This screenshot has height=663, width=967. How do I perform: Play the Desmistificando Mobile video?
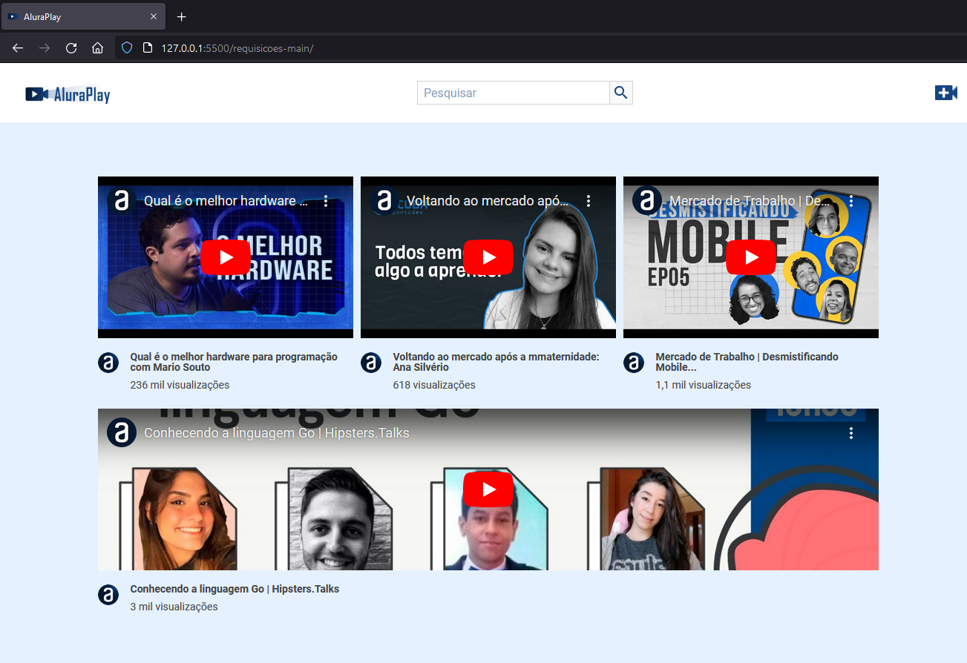pos(751,257)
